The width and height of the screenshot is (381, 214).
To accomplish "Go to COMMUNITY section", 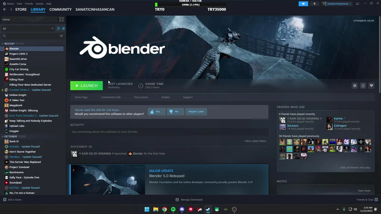I will click(x=60, y=10).
